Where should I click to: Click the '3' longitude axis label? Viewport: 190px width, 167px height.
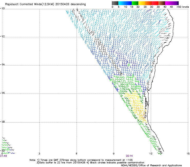tap(39, 154)
